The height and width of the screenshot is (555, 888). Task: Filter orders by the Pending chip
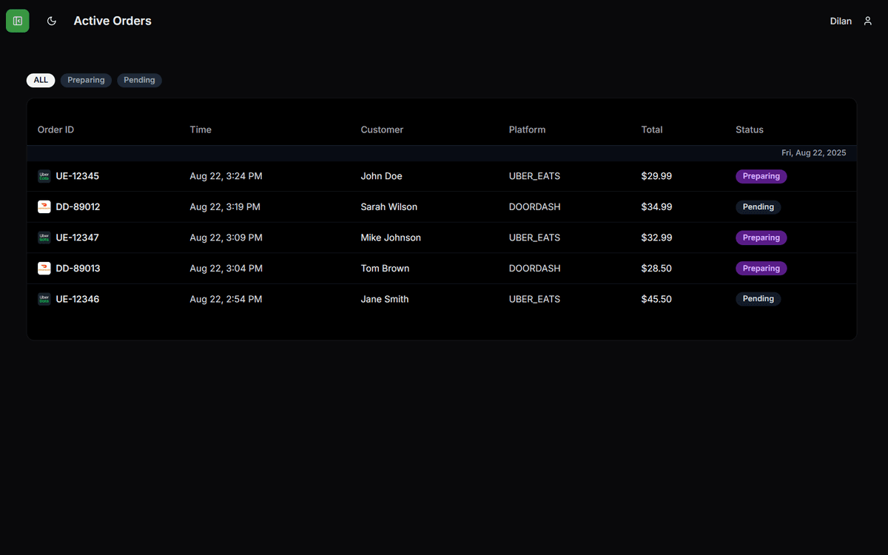(139, 80)
